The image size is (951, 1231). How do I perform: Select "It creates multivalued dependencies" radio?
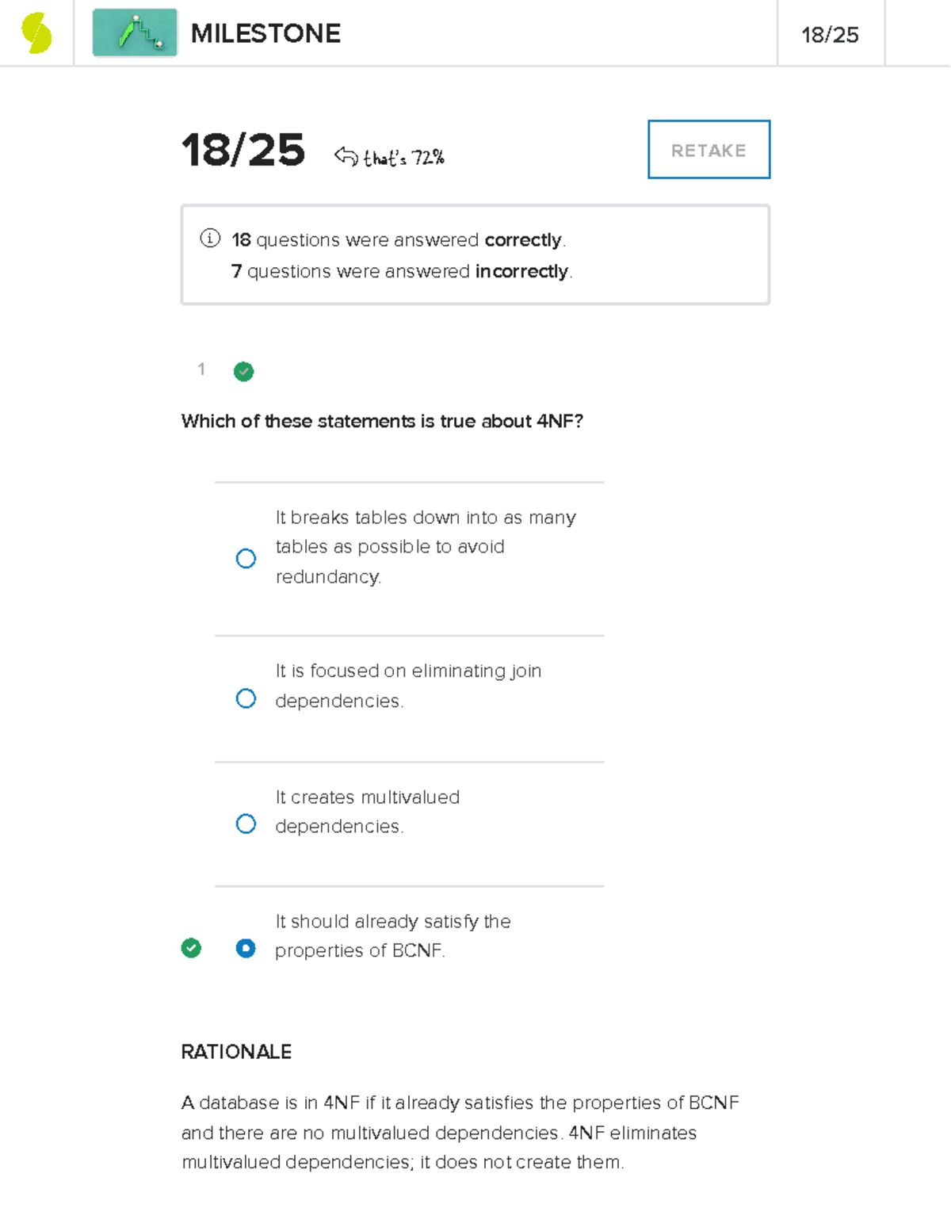tap(246, 824)
